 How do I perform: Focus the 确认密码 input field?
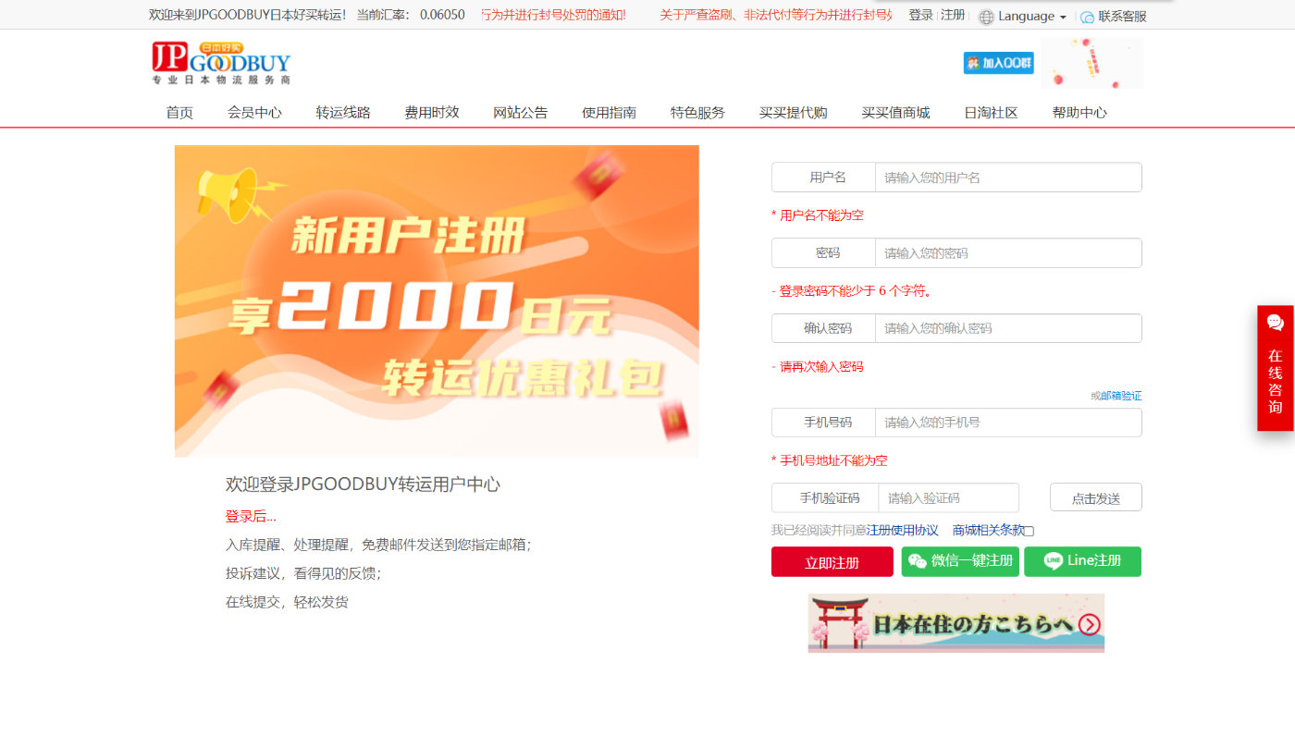(1008, 328)
